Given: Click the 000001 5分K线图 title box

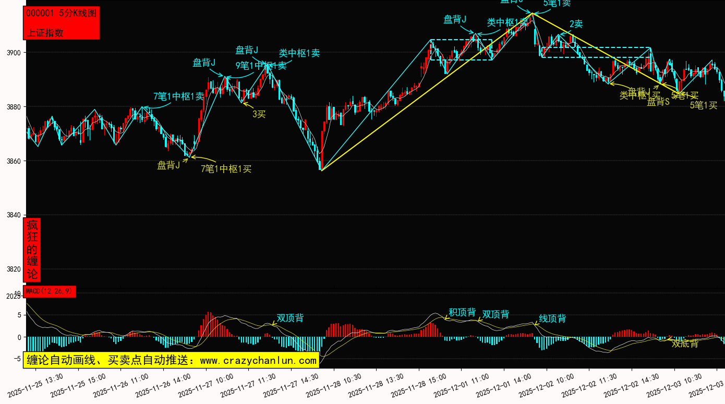Looking at the screenshot, I should (x=61, y=14).
